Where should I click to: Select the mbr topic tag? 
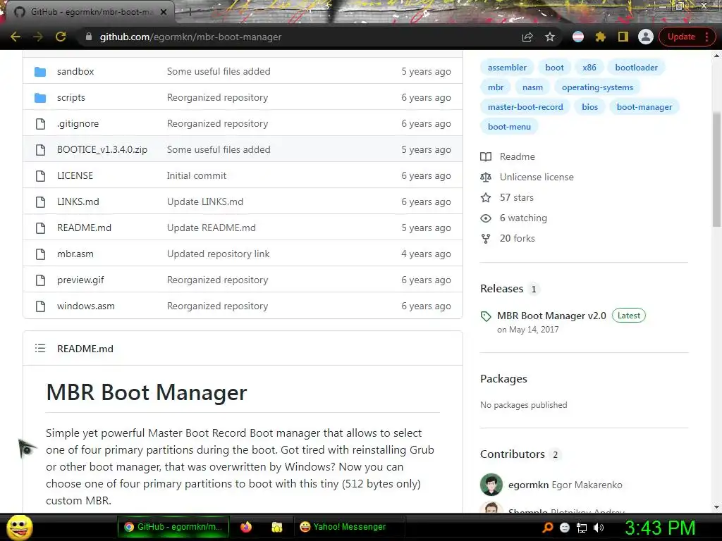pos(496,87)
